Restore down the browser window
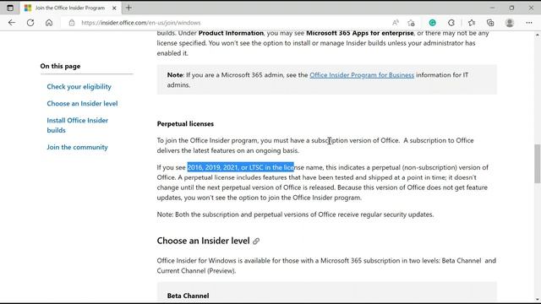The width and height of the screenshot is (541, 304). [511, 8]
